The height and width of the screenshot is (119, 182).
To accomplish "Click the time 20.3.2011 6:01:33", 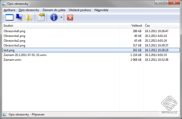I will click(x=156, y=55).
